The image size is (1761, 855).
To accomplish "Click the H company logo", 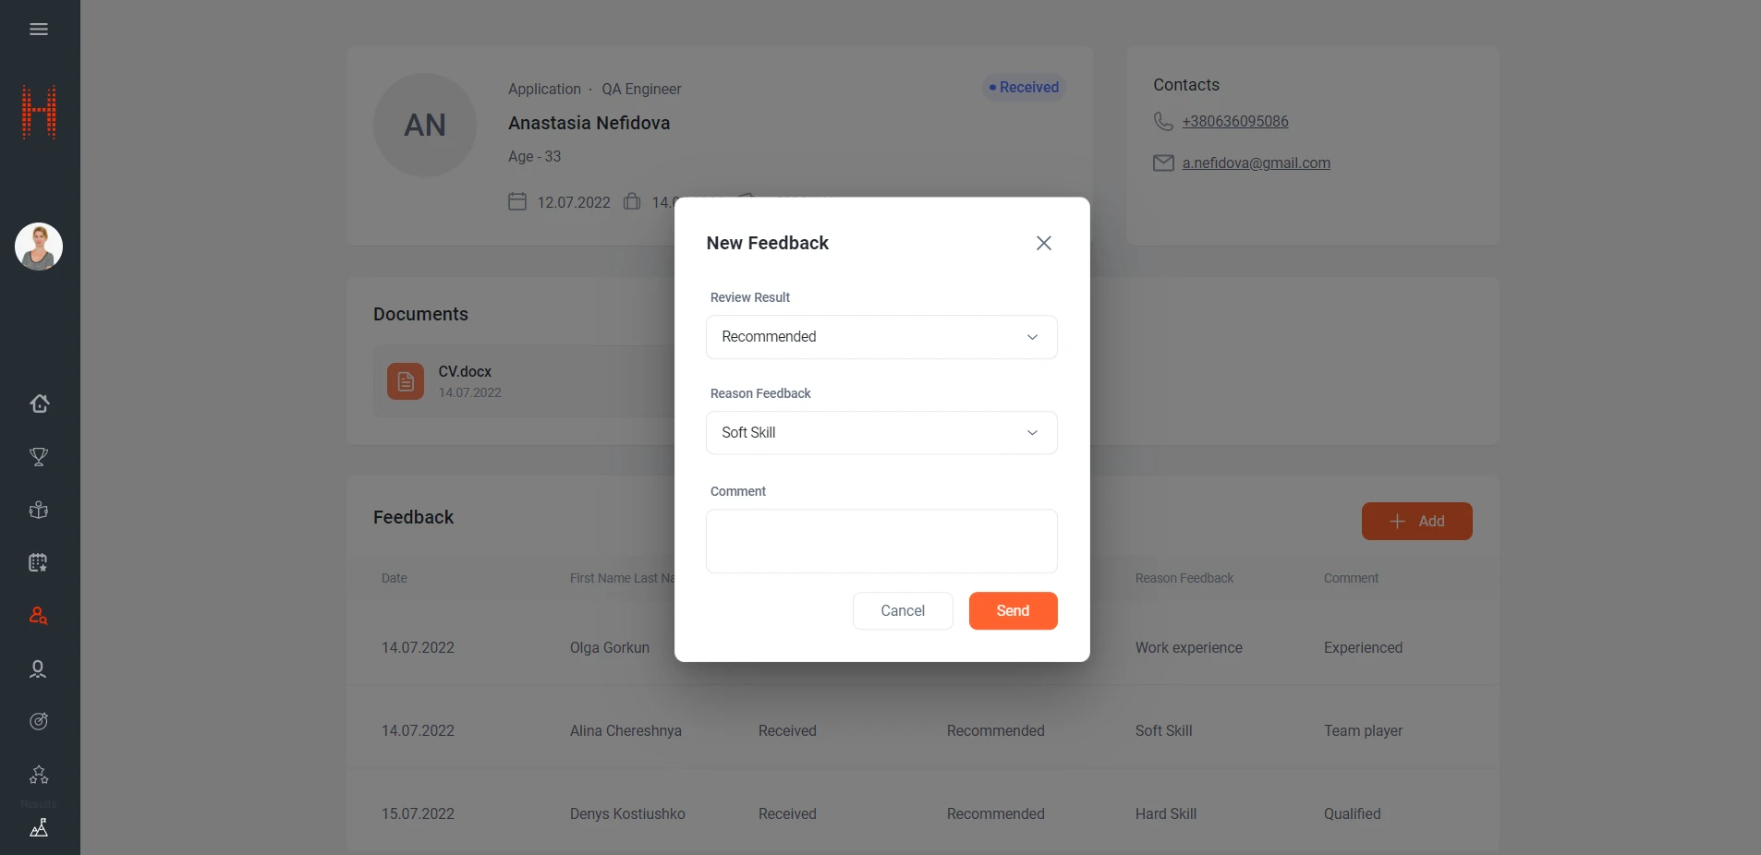I will (39, 112).
